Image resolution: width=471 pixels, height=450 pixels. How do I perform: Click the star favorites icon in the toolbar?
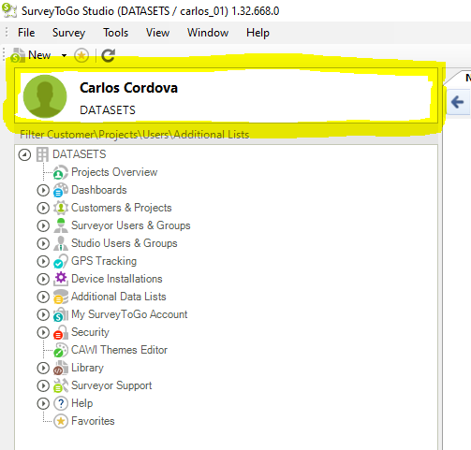pyautogui.click(x=81, y=56)
